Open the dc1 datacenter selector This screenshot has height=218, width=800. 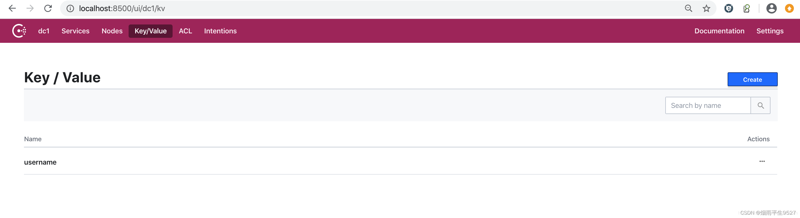44,31
